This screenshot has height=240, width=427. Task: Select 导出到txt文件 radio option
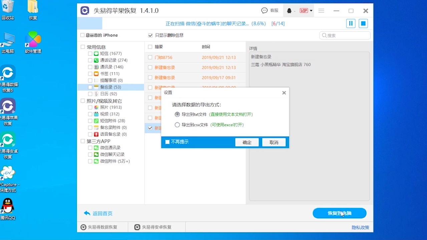177,114
